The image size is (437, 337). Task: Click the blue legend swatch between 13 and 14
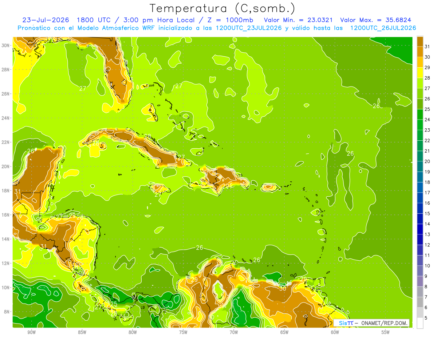pos(420,229)
